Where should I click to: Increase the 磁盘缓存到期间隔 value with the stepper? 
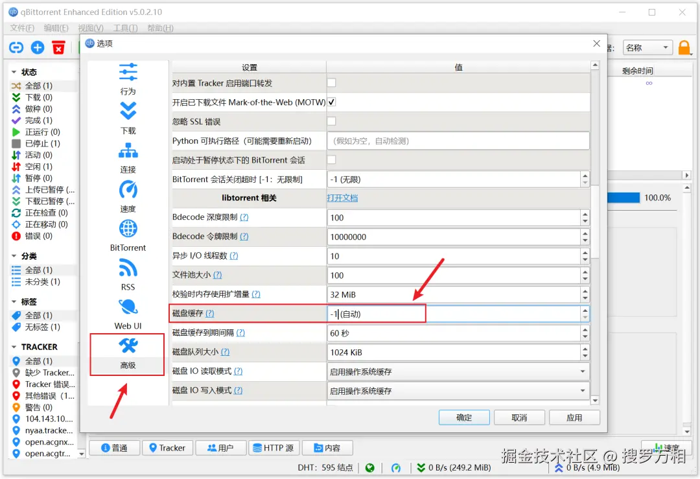click(x=585, y=329)
